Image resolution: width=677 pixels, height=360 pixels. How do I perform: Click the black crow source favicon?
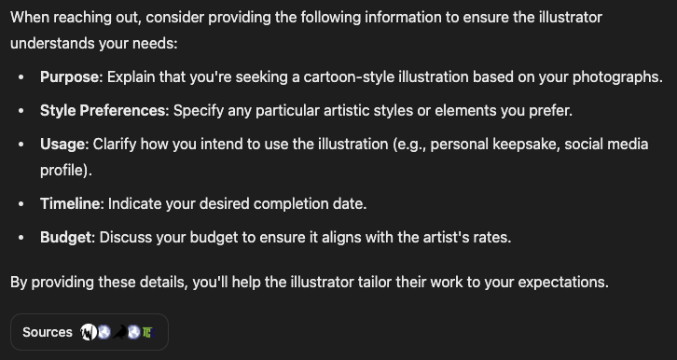coord(119,332)
